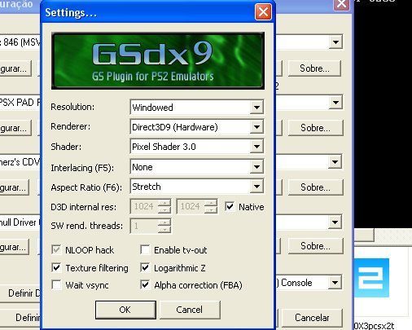Click the Cancel button in Settings
This screenshot has width=412, height=330.
(190, 310)
